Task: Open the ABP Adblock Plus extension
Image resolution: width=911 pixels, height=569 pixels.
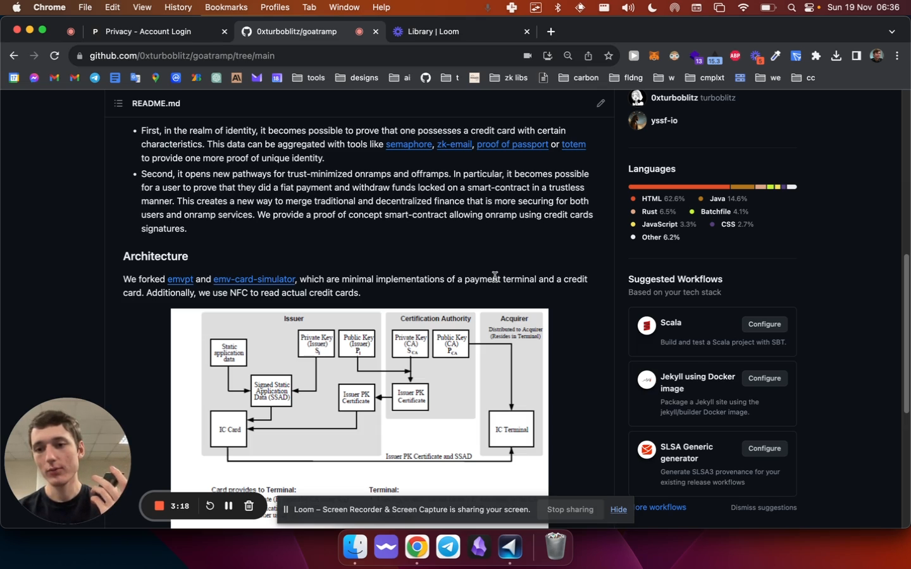Action: click(x=735, y=56)
